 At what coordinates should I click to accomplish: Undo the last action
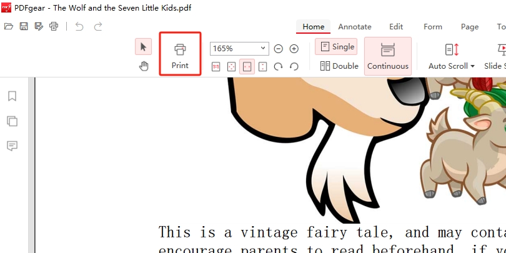click(x=79, y=26)
